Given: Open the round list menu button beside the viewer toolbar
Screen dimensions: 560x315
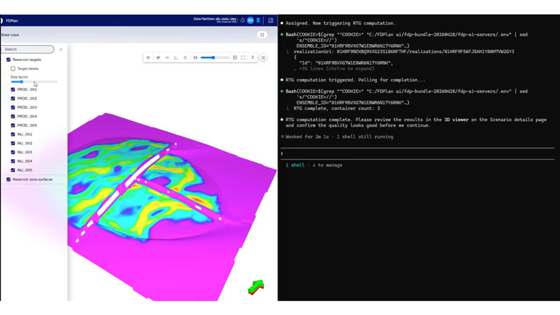Looking at the screenshot, I should pyautogui.click(x=263, y=57).
